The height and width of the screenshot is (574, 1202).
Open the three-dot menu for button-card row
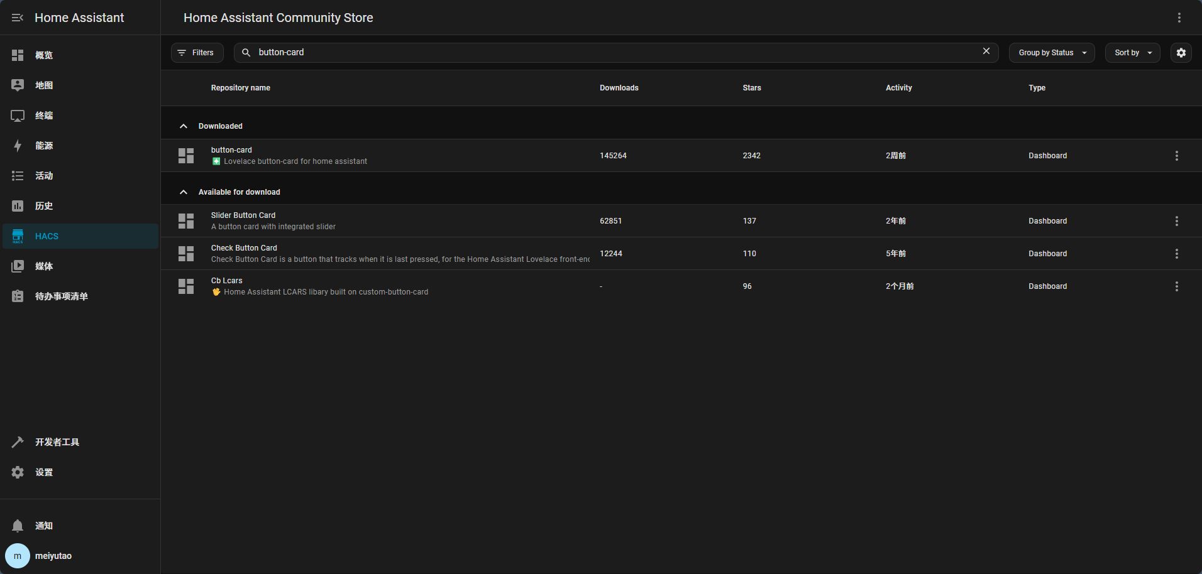click(1176, 156)
